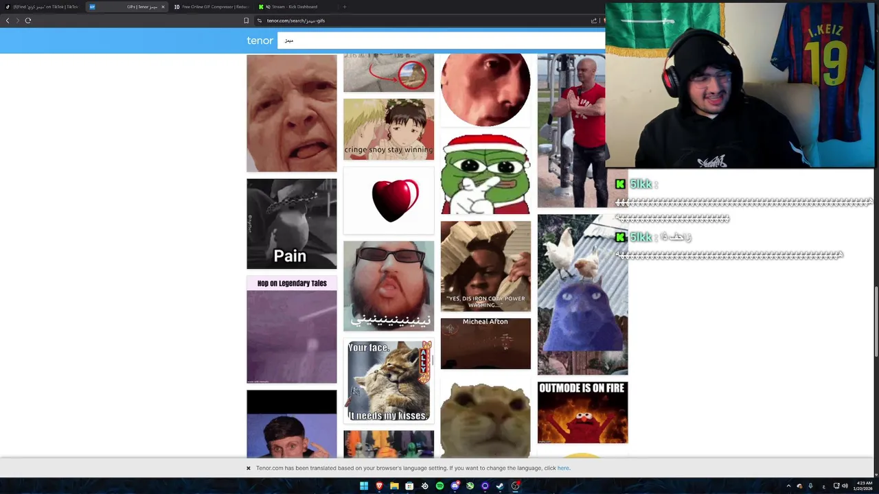
Task: Switch the Arabic input language indicator
Action: pos(823,486)
